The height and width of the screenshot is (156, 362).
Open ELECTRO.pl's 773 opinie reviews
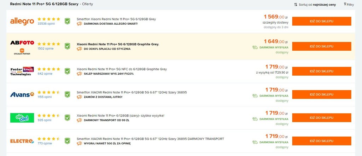(45, 143)
